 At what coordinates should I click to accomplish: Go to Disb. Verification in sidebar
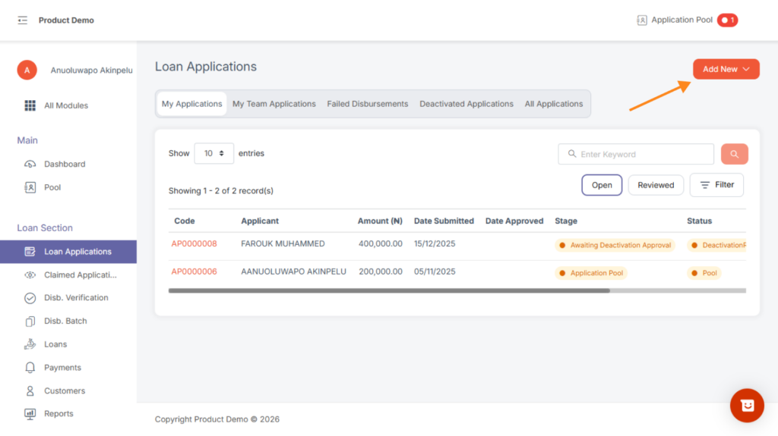(76, 298)
